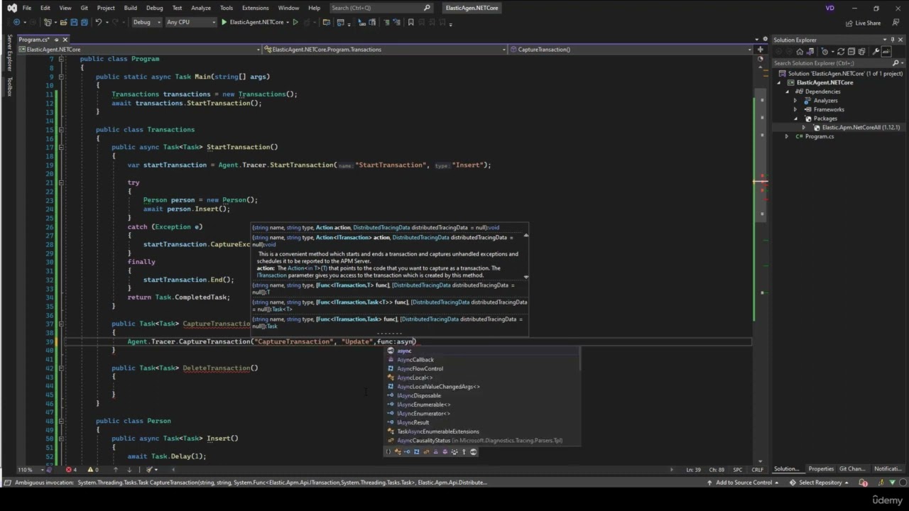Open CaptureTransaction() member navigation dropdown
Screen dimensions: 909x511
[x=631, y=50]
